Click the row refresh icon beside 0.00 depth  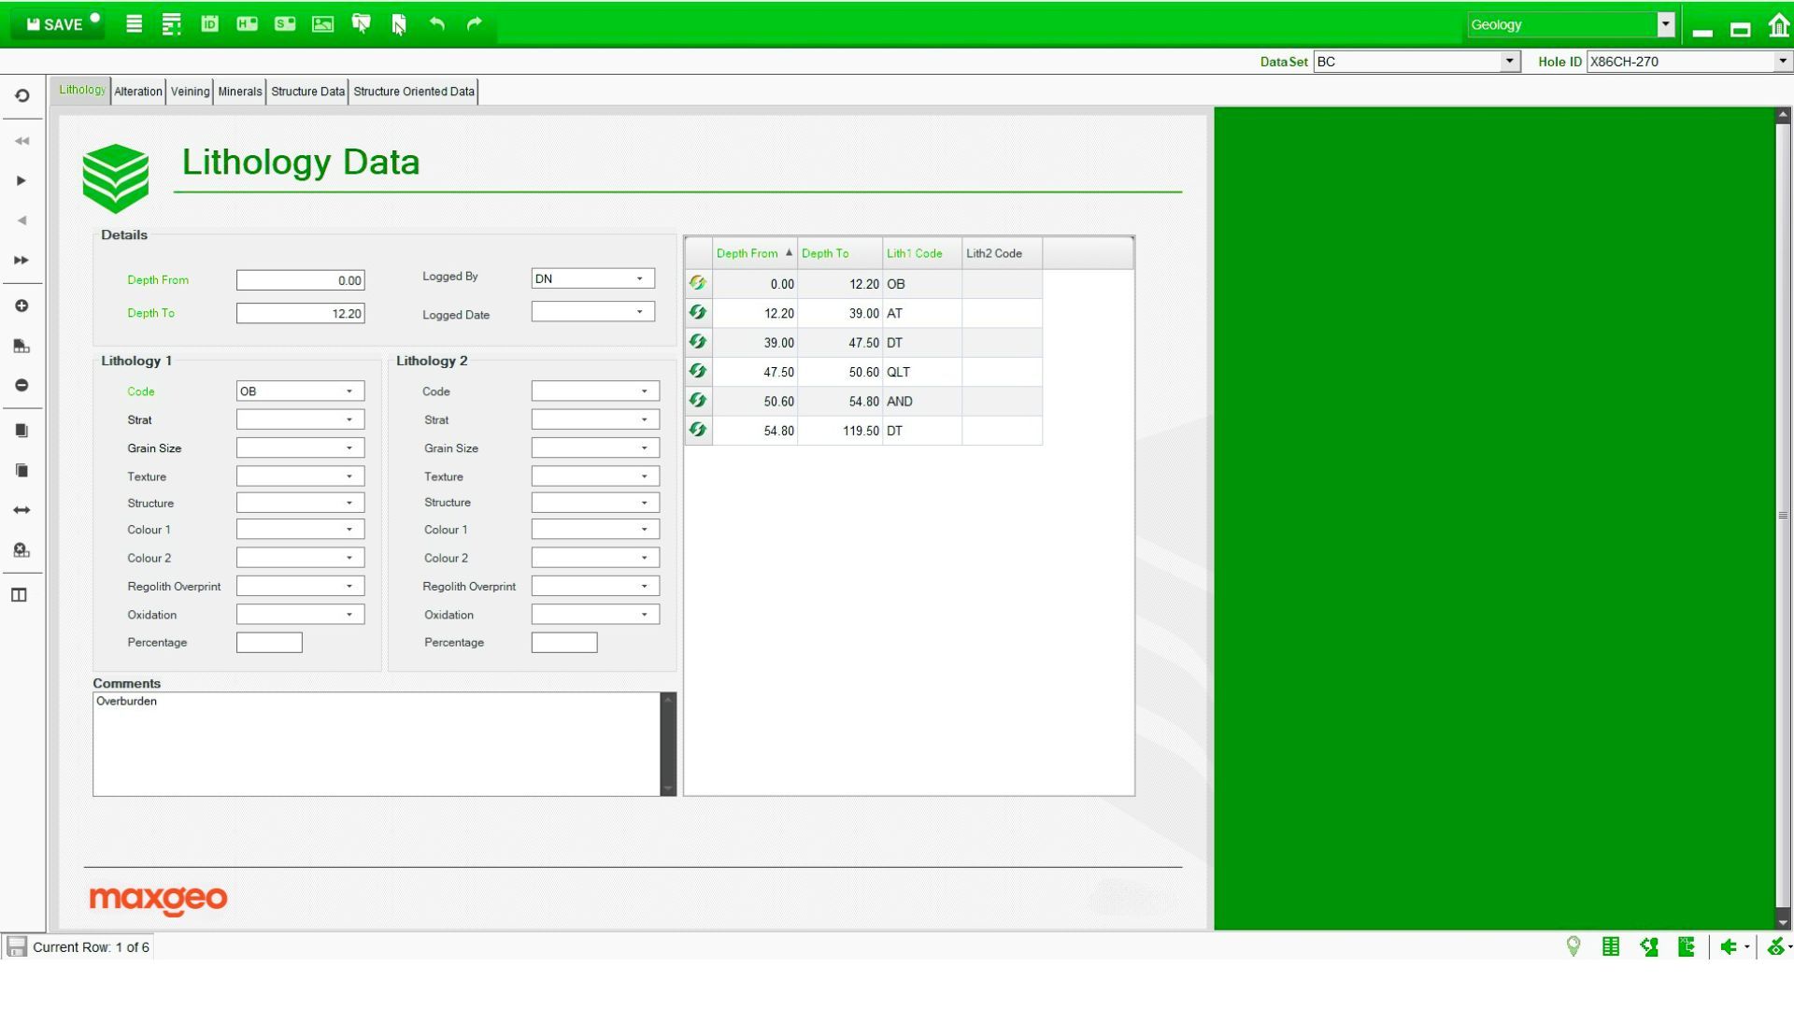tap(697, 284)
